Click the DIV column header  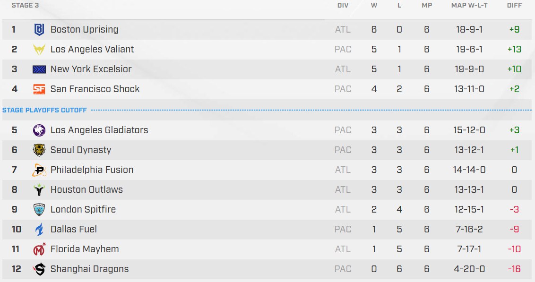pos(343,6)
